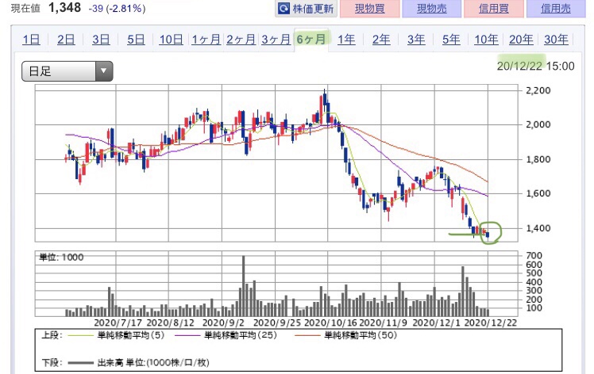Click the 現物買 button
594x374 pixels.
(370, 8)
